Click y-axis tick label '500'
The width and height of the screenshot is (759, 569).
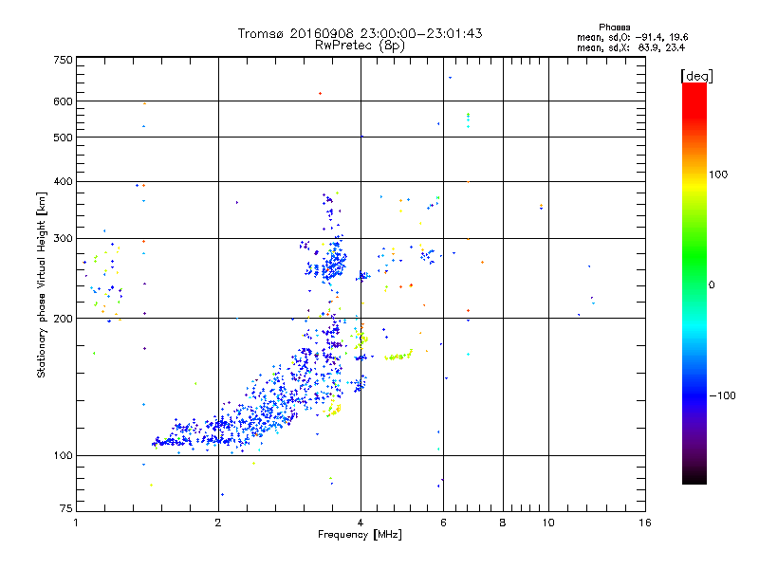[x=63, y=138]
